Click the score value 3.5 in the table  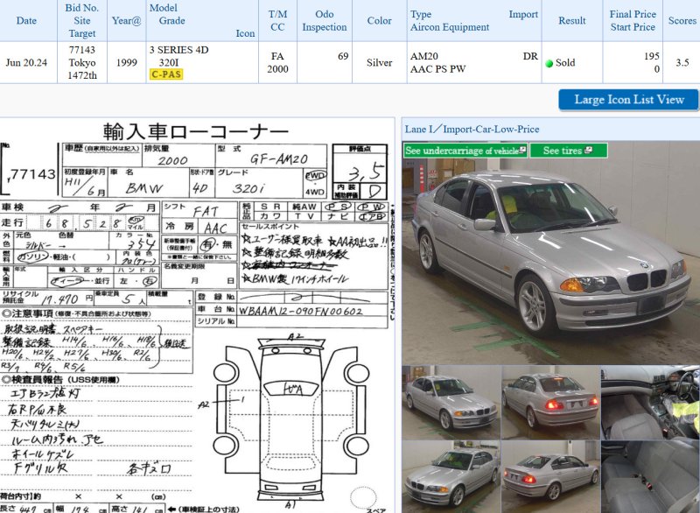pos(682,62)
